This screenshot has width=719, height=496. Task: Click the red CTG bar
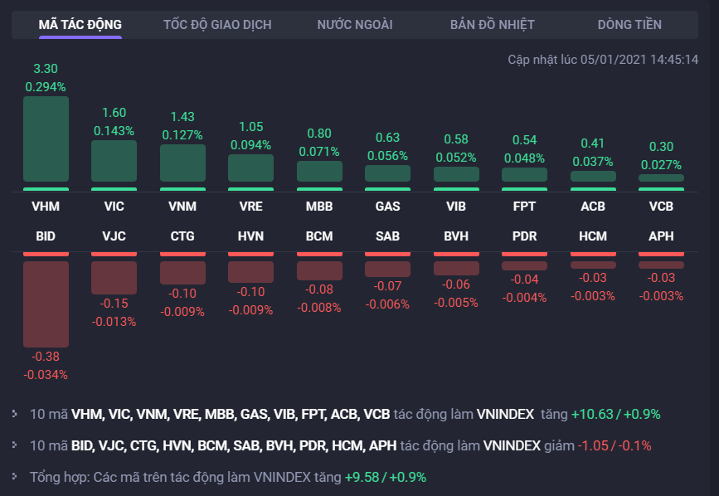tap(182, 272)
